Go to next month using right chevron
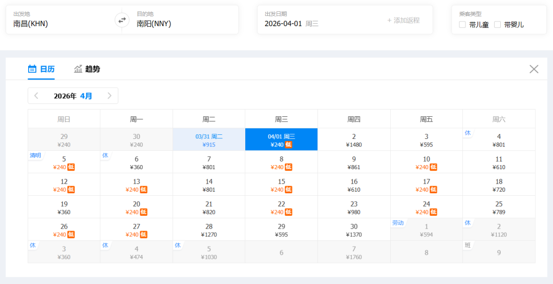This screenshot has height=284, width=553. (x=110, y=96)
